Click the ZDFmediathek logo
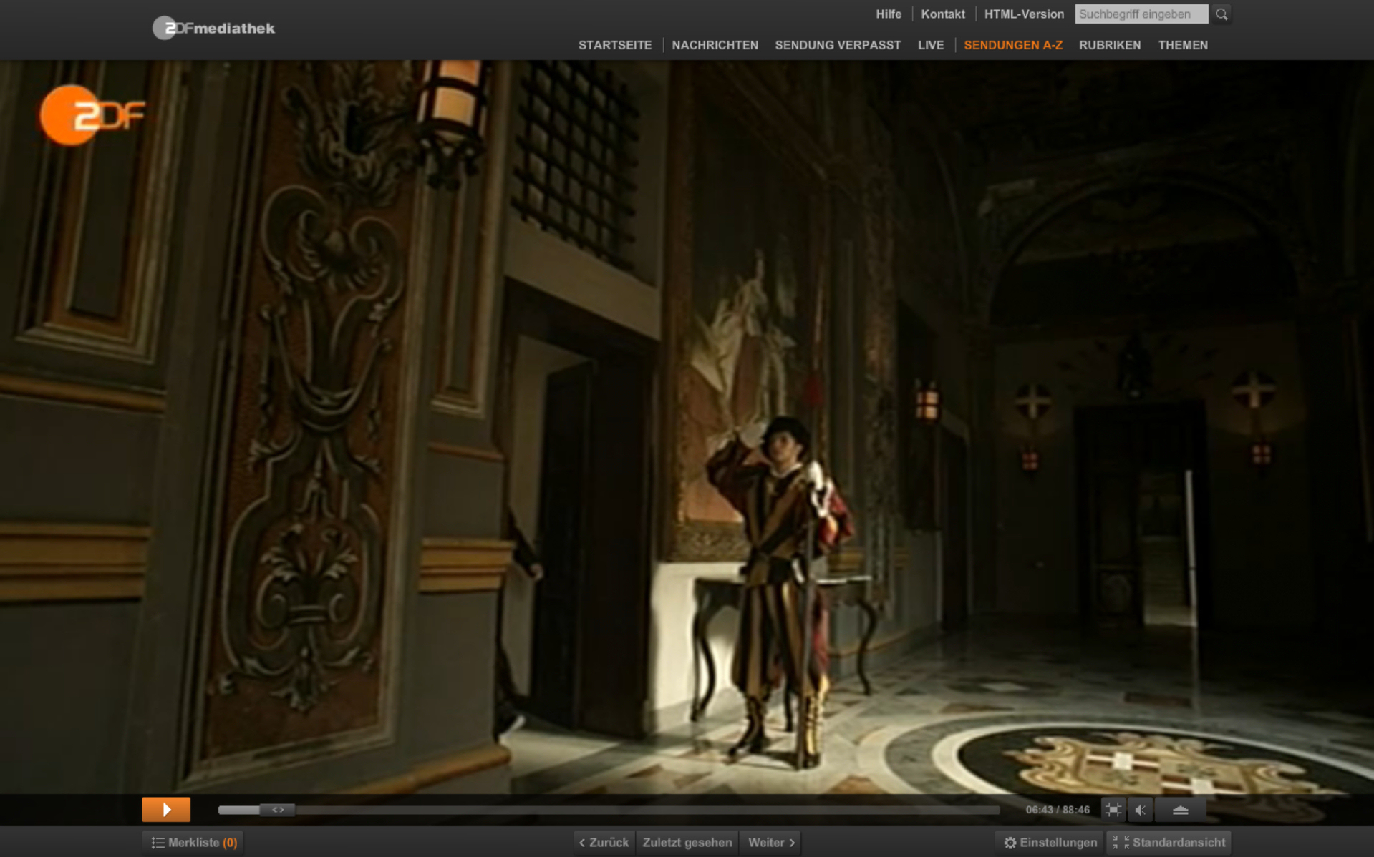 click(x=213, y=29)
